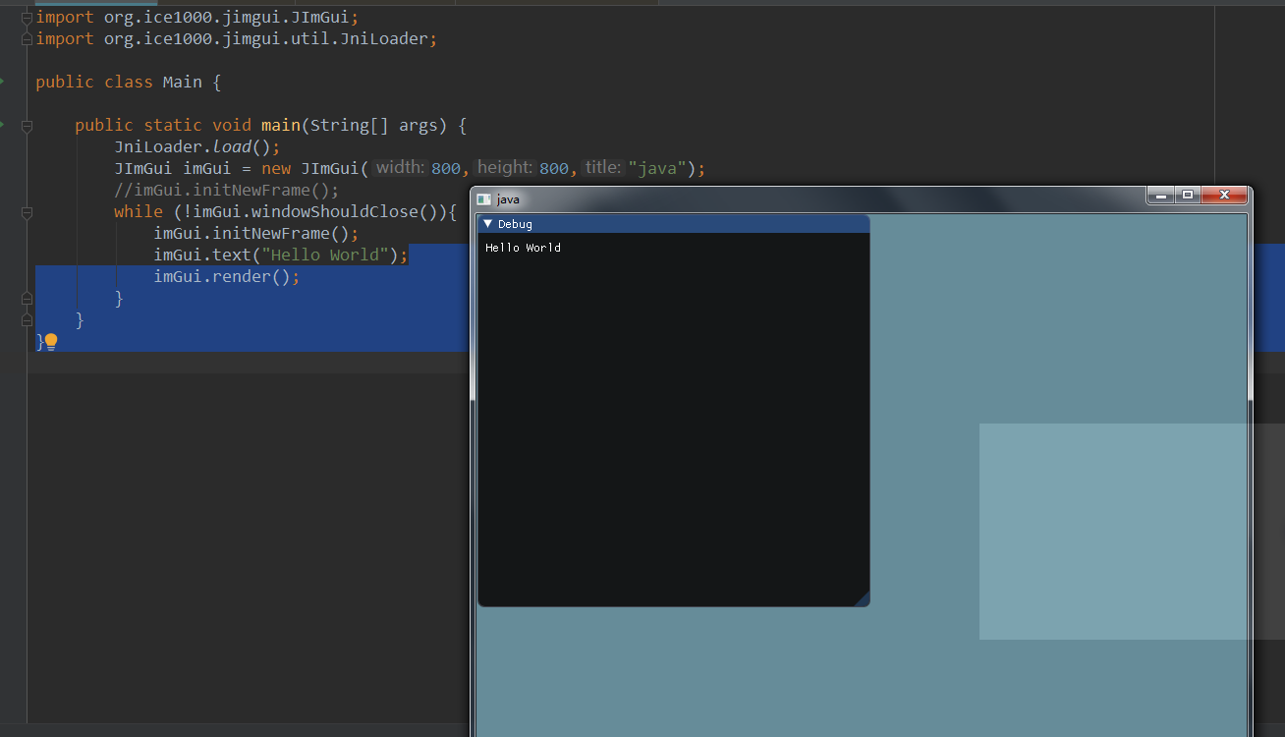
Task: Click the yellow intention lightbulb icon
Action: coord(49,341)
